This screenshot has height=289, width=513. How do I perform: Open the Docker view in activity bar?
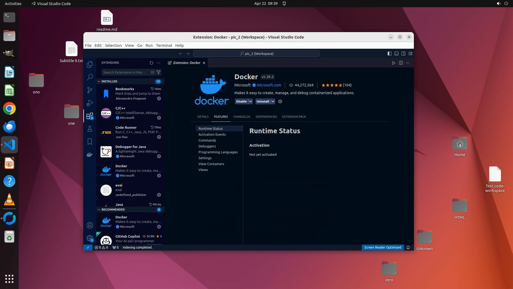click(90, 154)
